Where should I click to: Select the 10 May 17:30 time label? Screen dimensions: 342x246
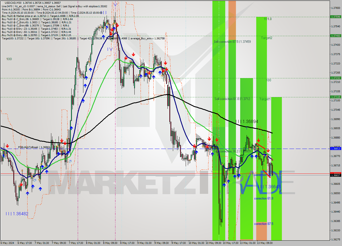click(x=231, y=243)
